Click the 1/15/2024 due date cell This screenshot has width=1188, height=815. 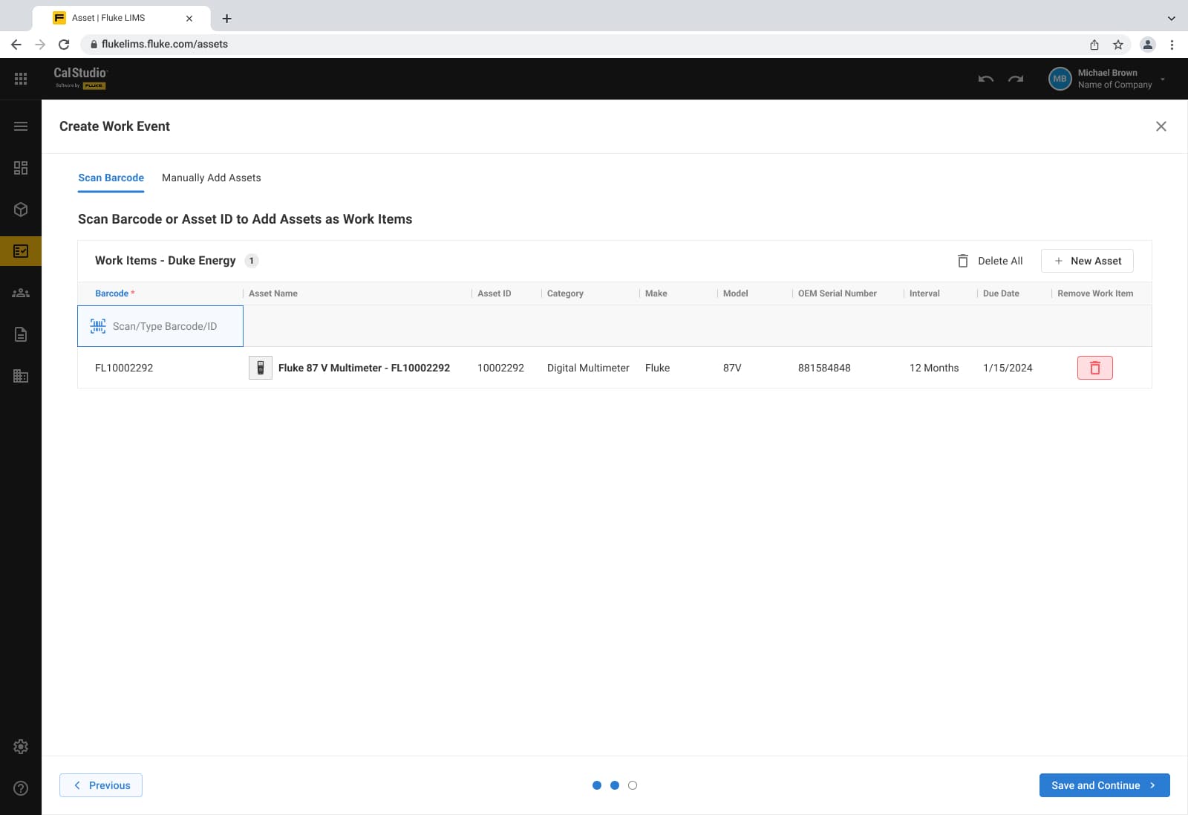1008,368
